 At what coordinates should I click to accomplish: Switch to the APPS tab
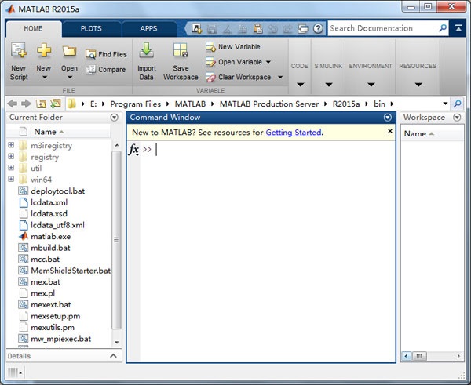(x=148, y=28)
